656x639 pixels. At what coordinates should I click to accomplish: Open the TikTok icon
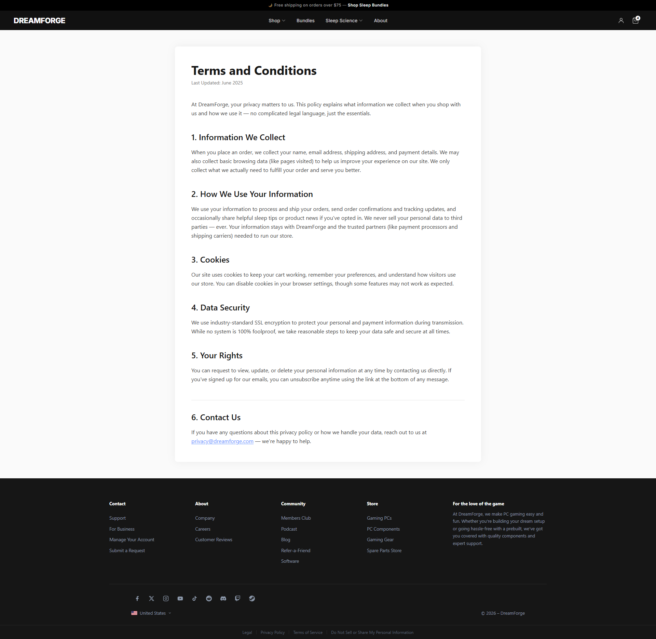194,598
